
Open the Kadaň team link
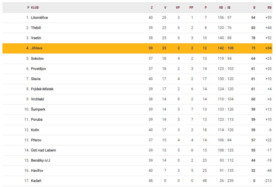[36, 181]
